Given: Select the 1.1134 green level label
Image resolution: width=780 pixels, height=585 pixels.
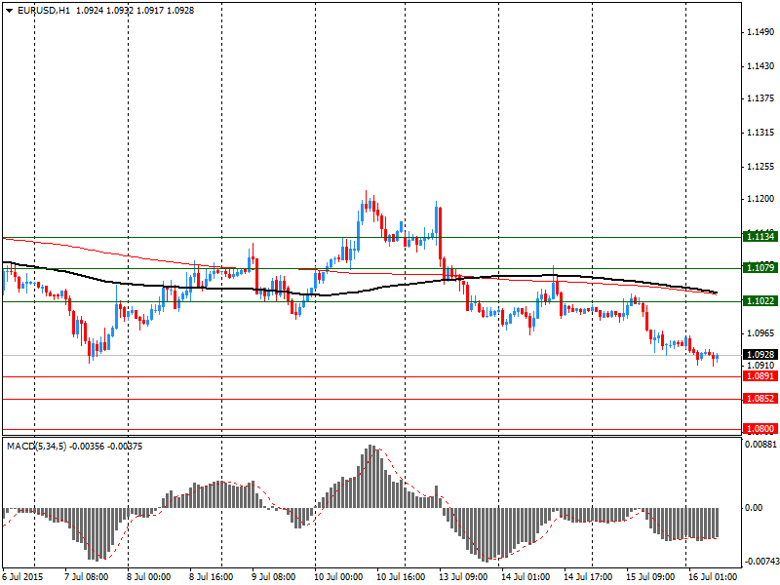Looking at the screenshot, I should (760, 236).
